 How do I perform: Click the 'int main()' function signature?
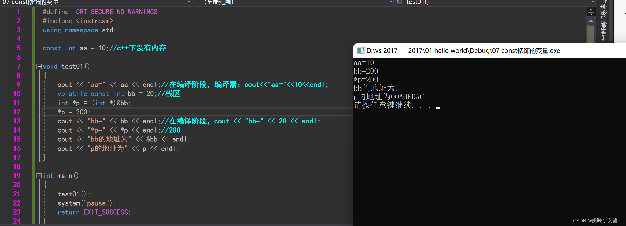pos(61,176)
